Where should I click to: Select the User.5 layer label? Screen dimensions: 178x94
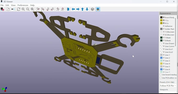167,67
